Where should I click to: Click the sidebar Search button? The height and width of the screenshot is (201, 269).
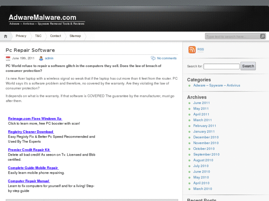(248, 66)
